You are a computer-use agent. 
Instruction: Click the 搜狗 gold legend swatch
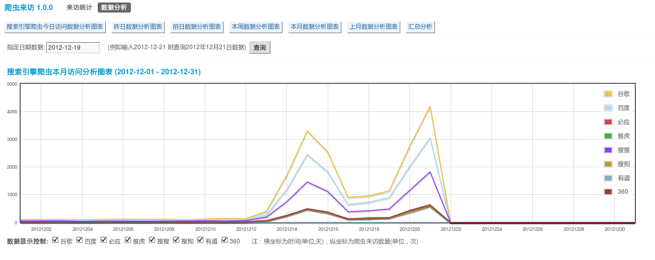pos(608,164)
